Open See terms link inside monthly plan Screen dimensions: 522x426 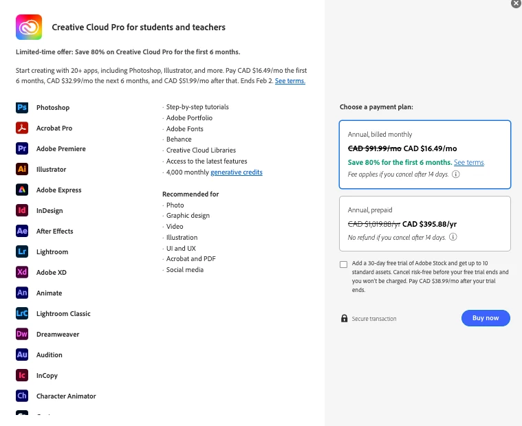pyautogui.click(x=469, y=163)
